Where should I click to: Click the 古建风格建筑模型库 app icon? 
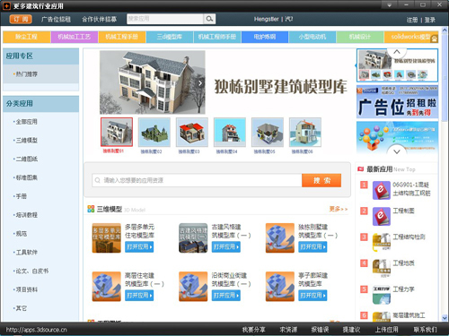[193, 237]
